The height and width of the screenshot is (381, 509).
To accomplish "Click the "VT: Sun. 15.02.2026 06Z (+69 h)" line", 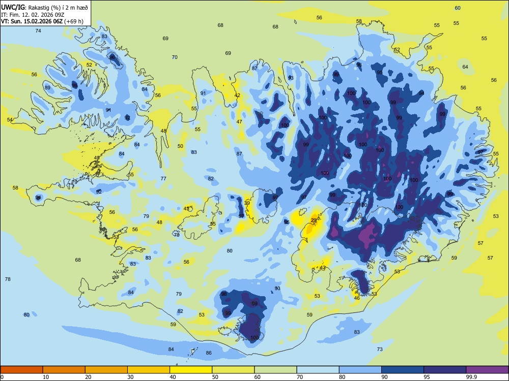I will 42,21.
